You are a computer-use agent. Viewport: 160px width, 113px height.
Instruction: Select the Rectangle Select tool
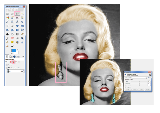tap(7, 14)
